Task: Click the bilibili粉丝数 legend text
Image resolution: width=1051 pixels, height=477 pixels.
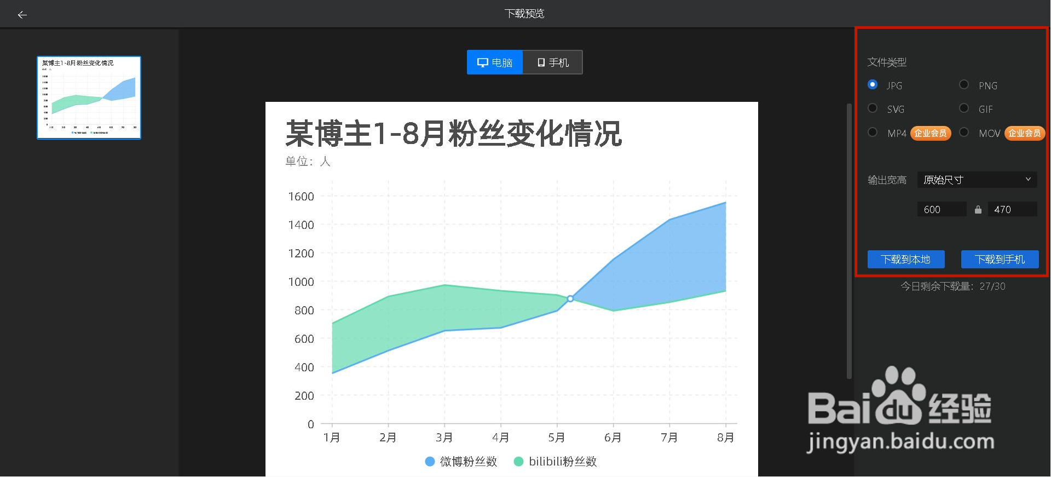Action: coord(563,462)
